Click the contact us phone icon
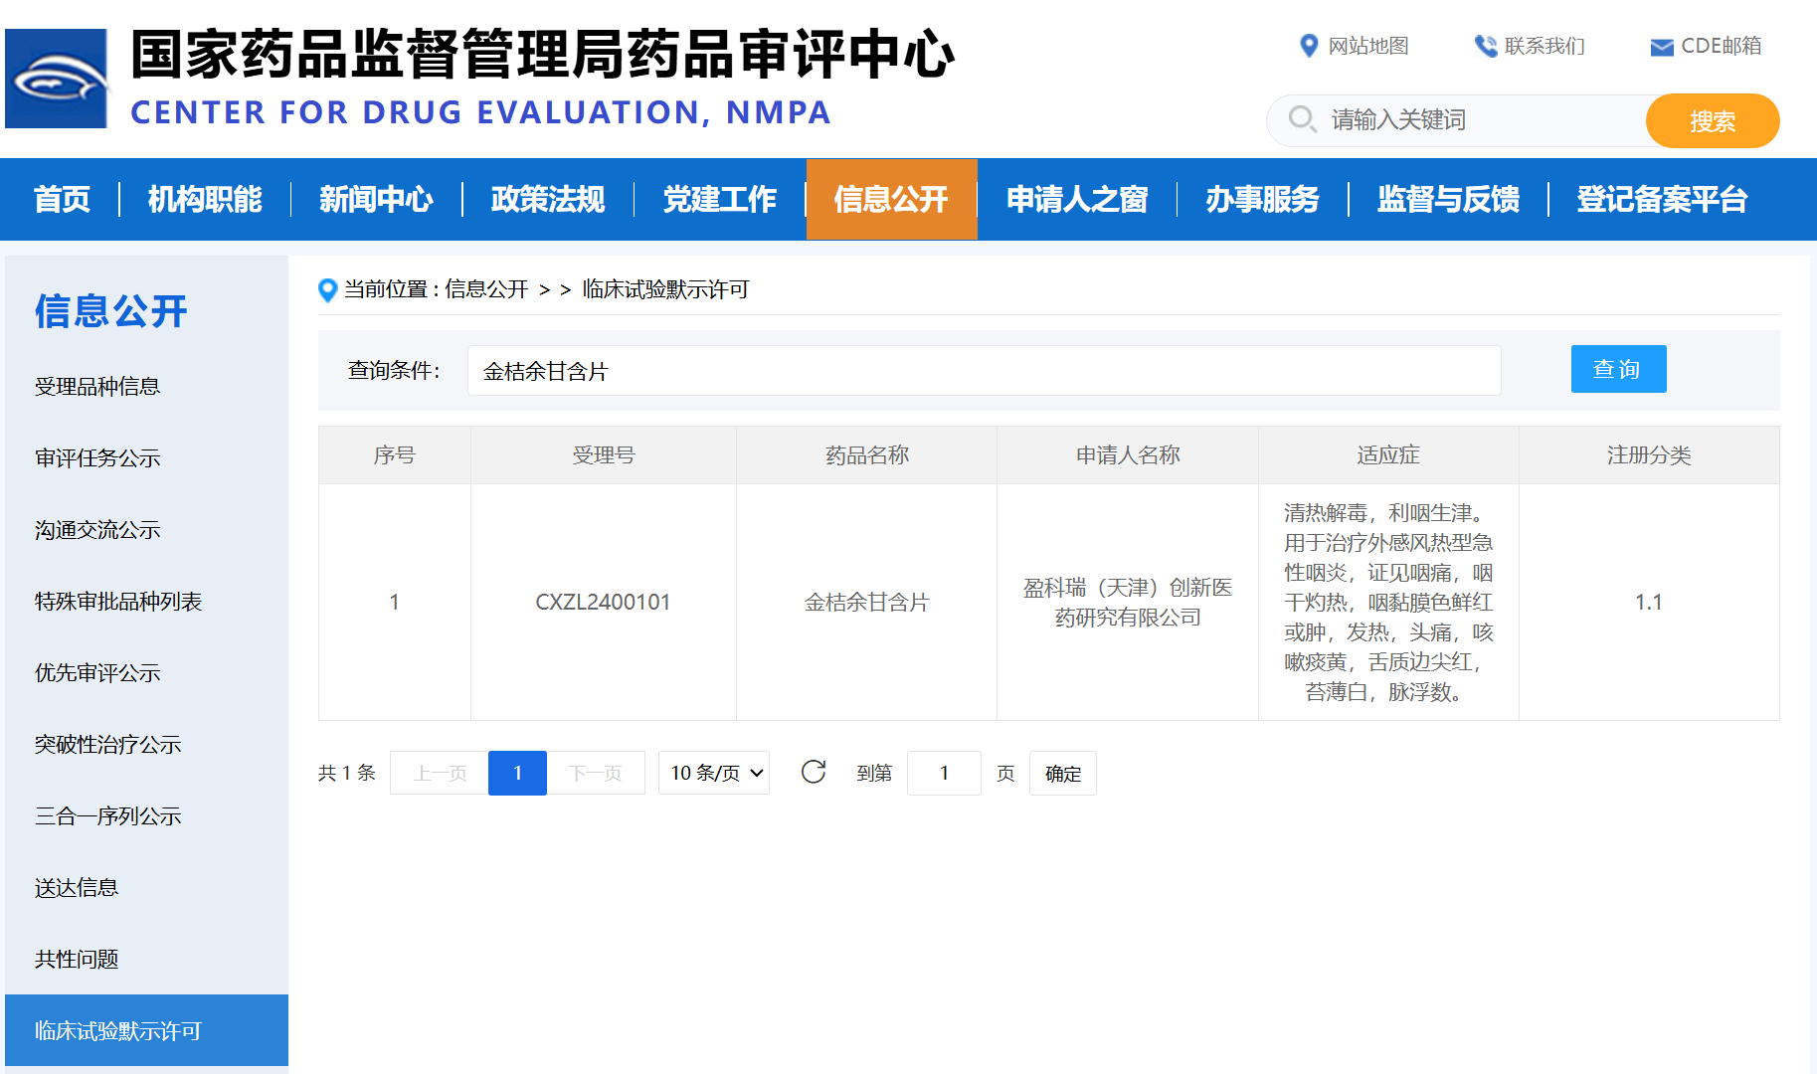 pos(1485,46)
